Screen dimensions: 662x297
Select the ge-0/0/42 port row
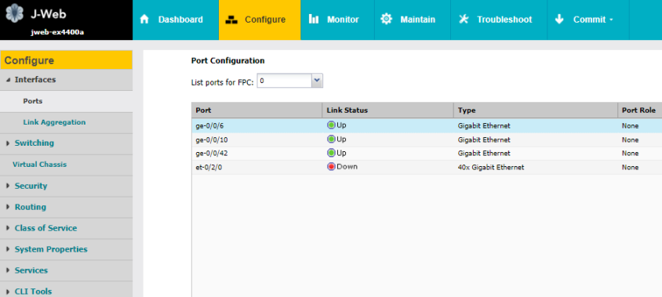[427, 153]
